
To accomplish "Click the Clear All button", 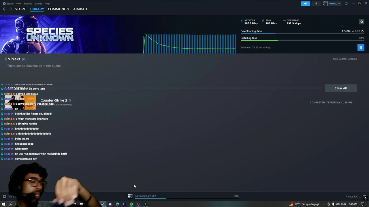I will [340, 88].
